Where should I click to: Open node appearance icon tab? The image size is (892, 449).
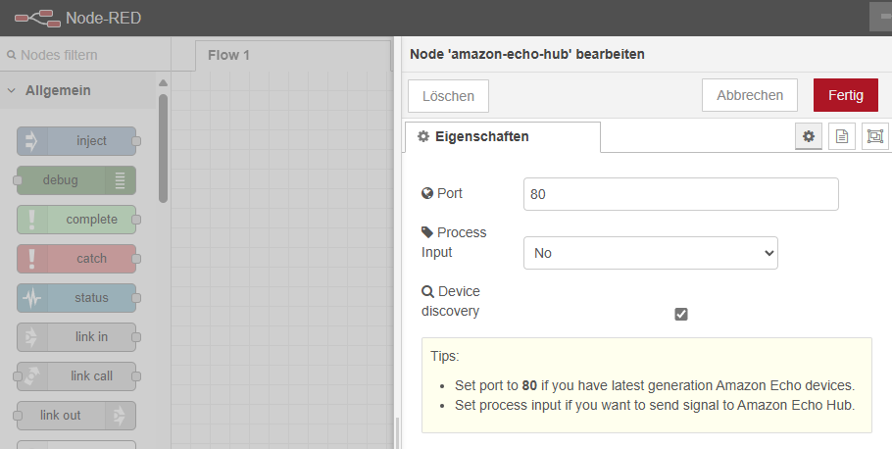pyautogui.click(x=875, y=136)
